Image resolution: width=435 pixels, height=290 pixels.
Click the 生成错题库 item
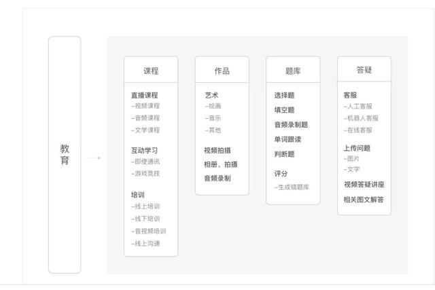coord(292,187)
